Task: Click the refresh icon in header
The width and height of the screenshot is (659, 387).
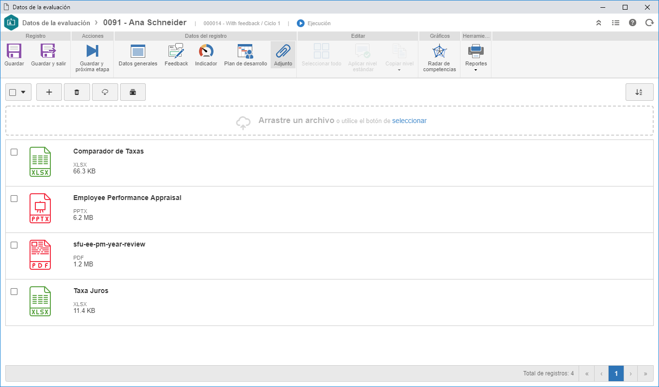Action: 649,23
